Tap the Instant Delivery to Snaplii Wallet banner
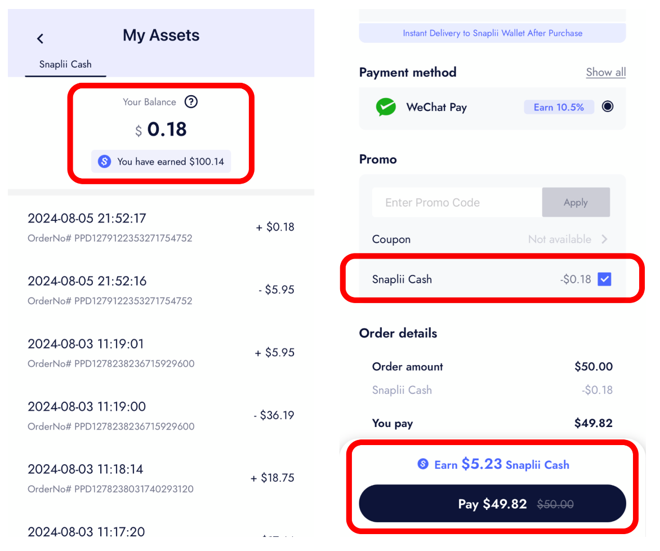 tap(492, 33)
